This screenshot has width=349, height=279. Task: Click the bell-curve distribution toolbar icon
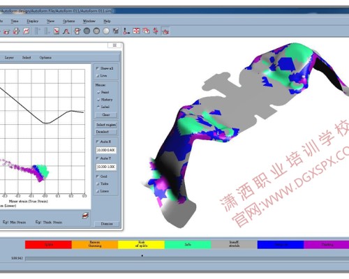coord(66,31)
